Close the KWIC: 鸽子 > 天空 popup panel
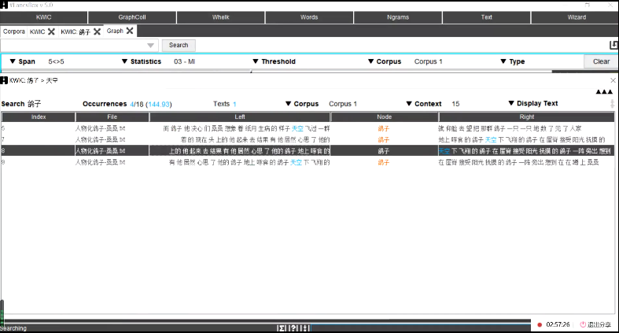 tap(613, 80)
